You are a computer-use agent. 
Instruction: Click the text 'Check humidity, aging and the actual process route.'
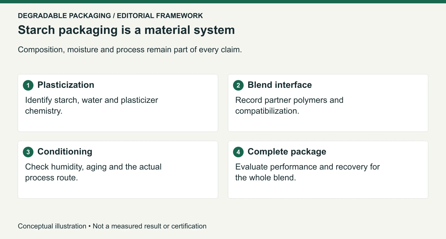(93, 172)
